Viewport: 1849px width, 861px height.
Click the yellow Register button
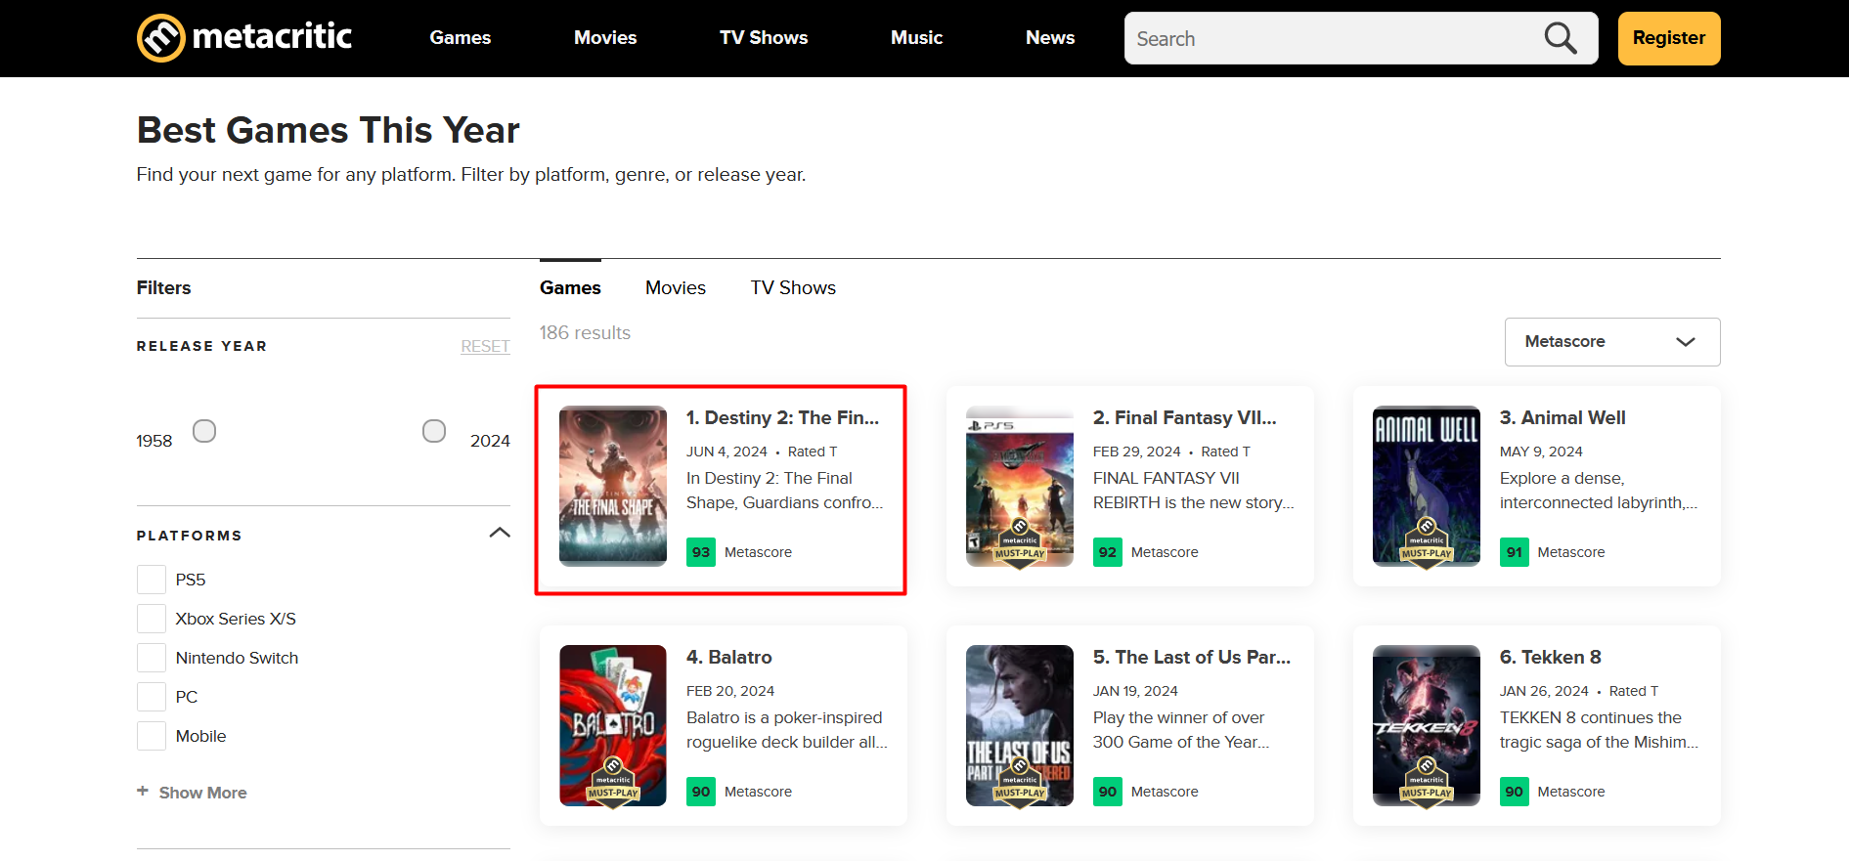click(x=1669, y=38)
